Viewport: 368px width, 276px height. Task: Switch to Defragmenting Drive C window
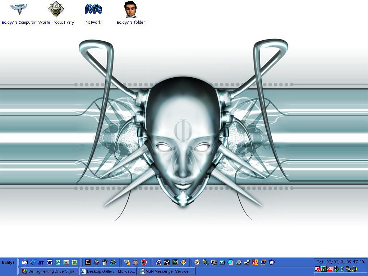coord(49,271)
